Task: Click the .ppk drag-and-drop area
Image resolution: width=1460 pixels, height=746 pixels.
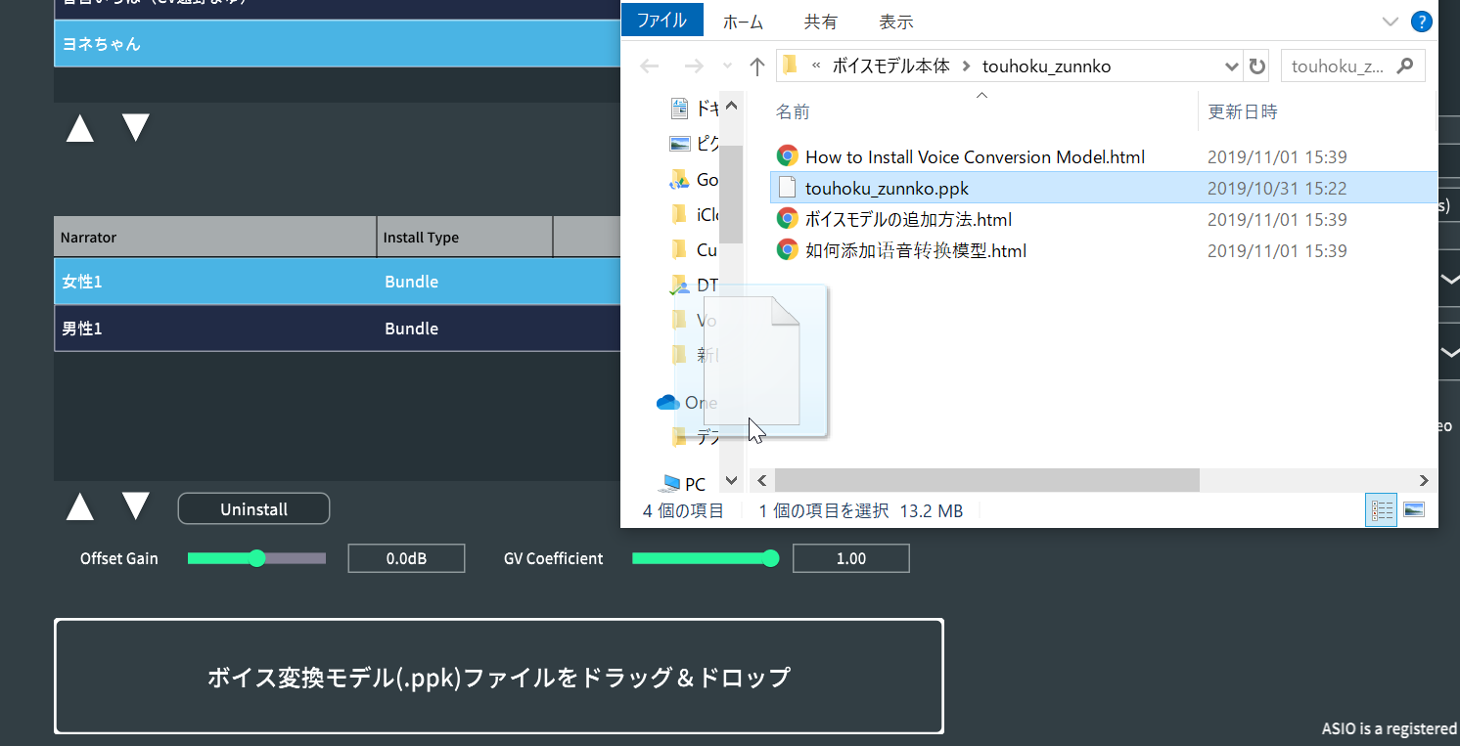Action: (499, 677)
